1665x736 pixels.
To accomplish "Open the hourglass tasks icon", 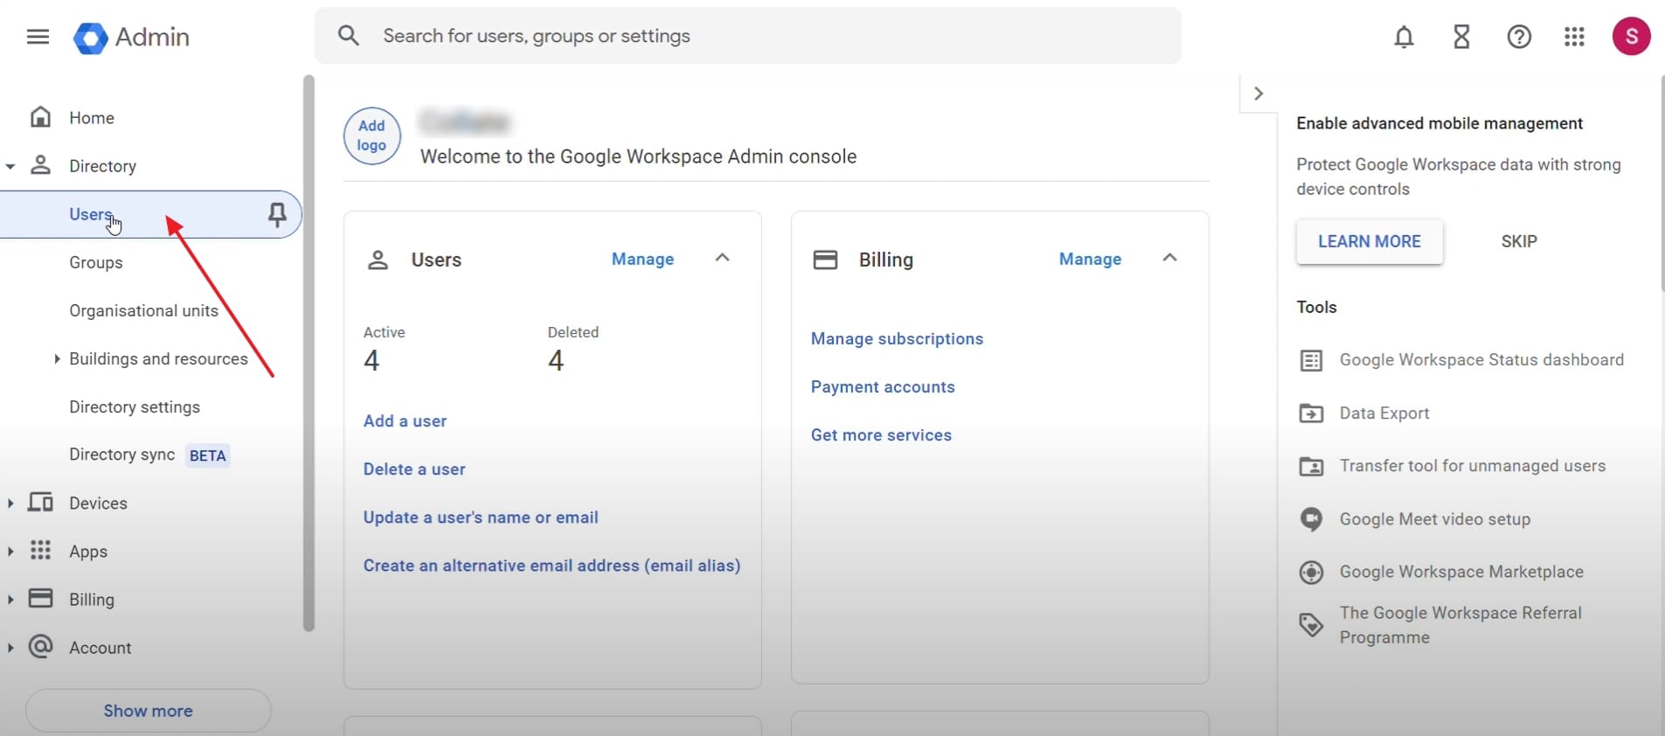I will [x=1461, y=37].
